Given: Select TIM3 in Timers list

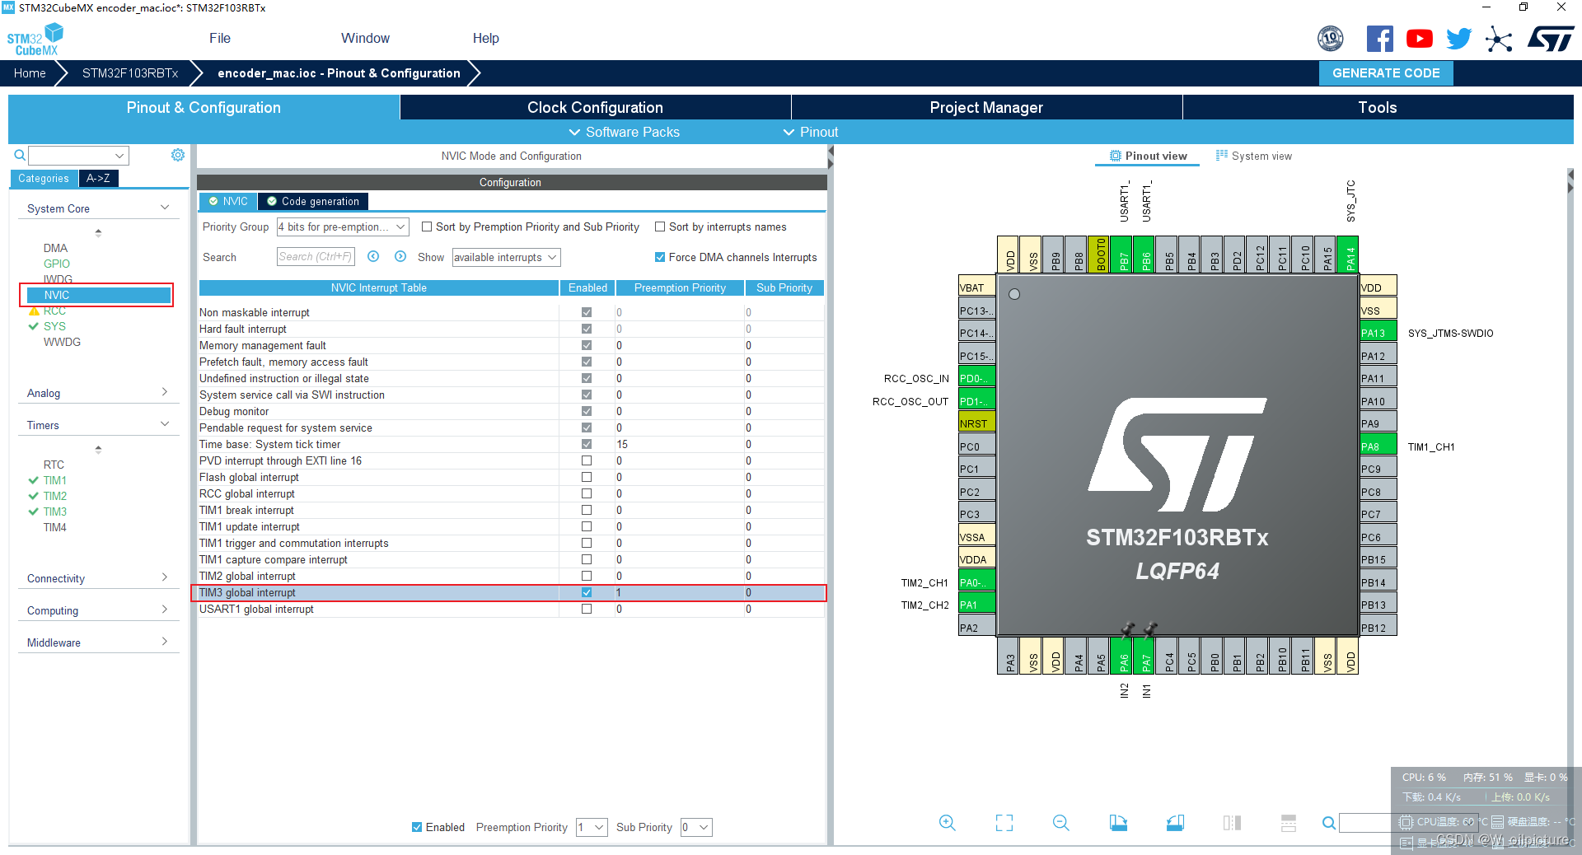Looking at the screenshot, I should [x=55, y=512].
